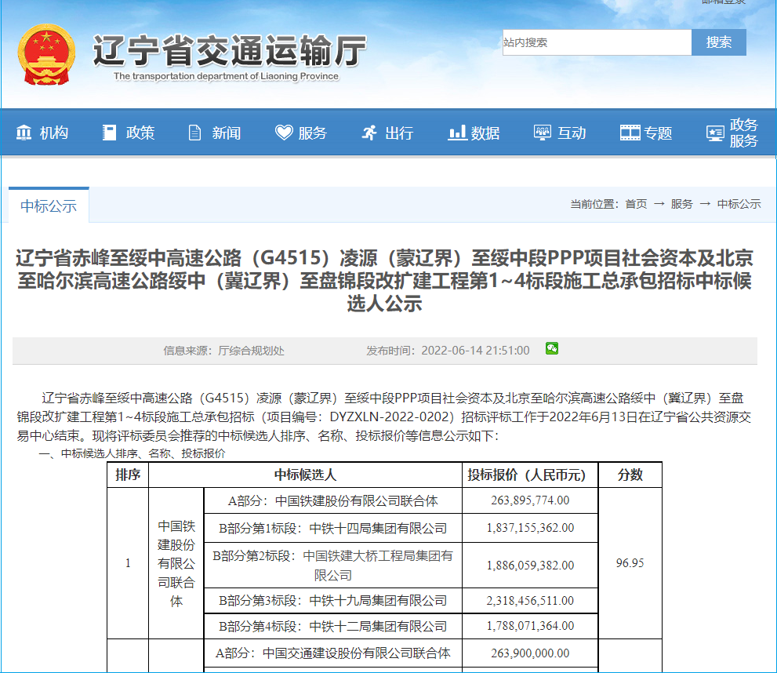The height and width of the screenshot is (673, 777).
Task: Click 中标公示 link in breadcrumb
Action: (x=739, y=204)
